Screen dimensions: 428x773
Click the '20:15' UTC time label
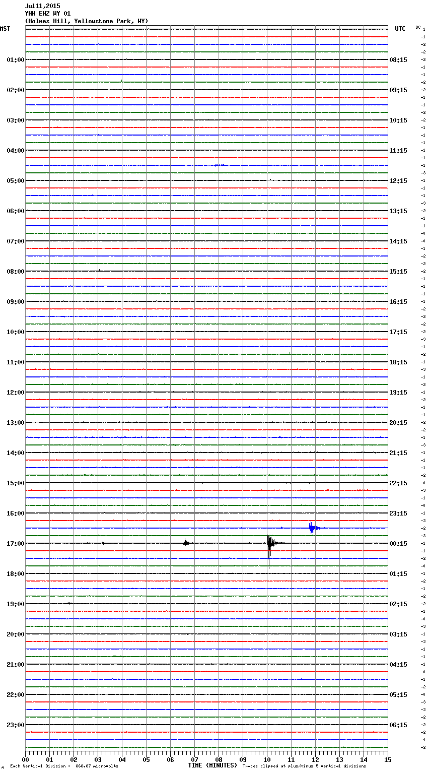tap(398, 423)
